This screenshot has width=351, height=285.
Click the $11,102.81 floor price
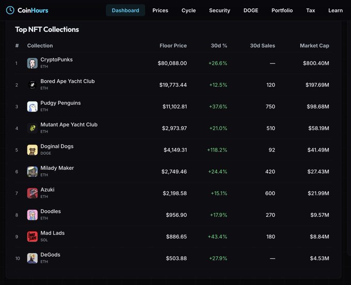point(174,106)
